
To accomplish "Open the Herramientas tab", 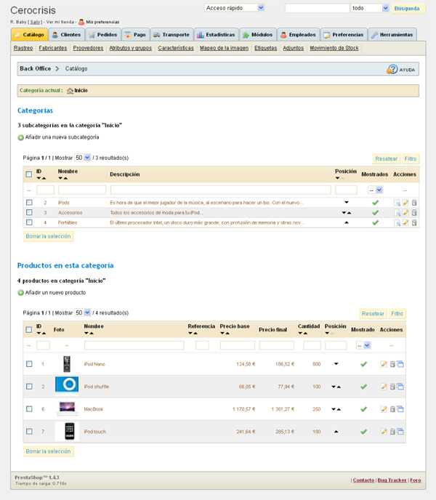I will [x=392, y=34].
